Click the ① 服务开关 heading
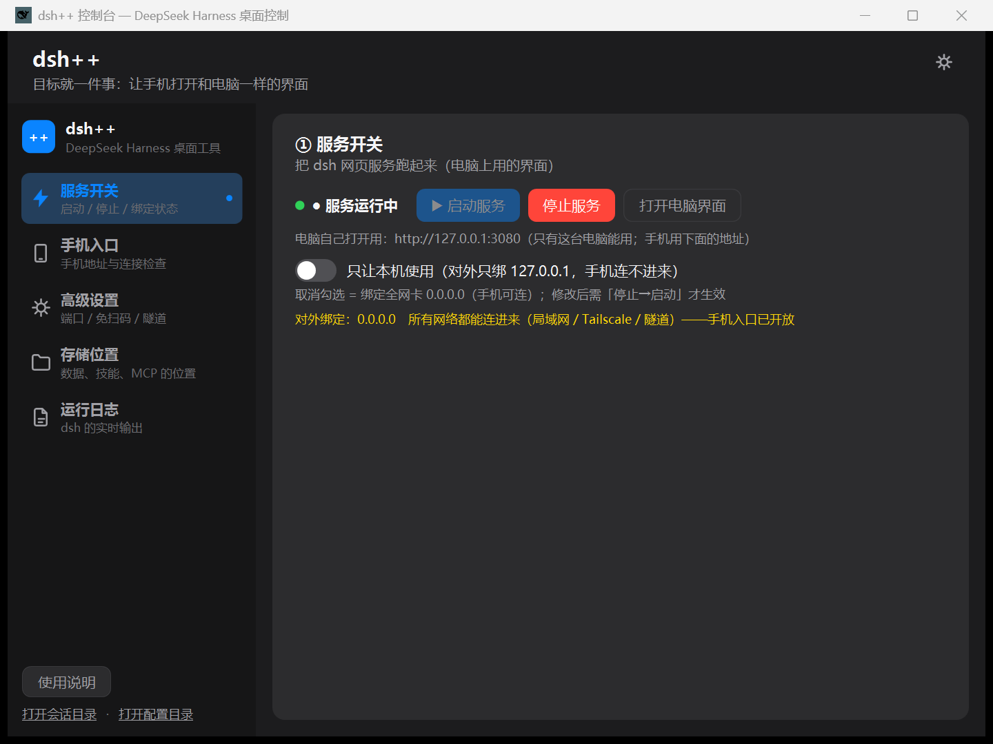This screenshot has height=744, width=993. pyautogui.click(x=339, y=144)
